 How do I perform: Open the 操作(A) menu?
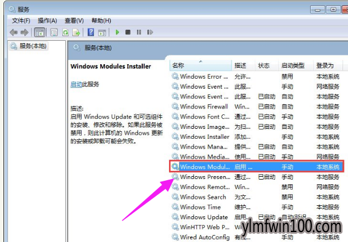click(x=47, y=20)
